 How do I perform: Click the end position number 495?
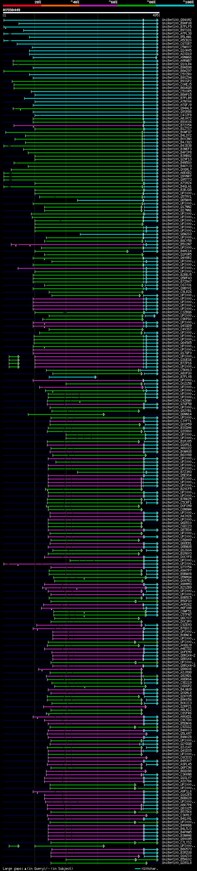click(155, 15)
